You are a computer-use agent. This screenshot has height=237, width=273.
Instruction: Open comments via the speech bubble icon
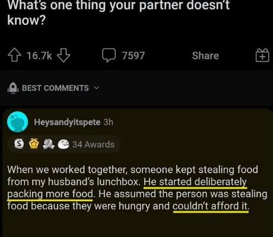[109, 55]
